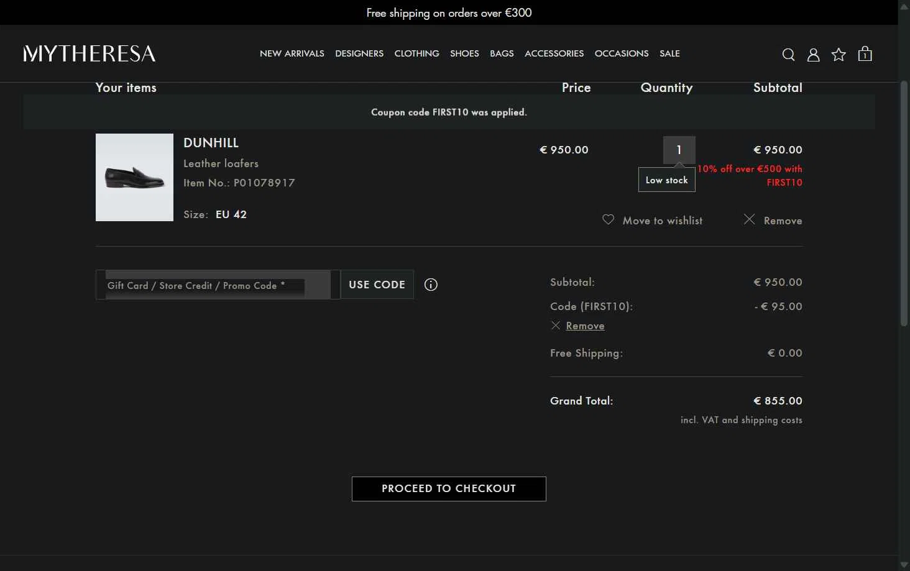
Task: Open the wishlist star icon
Action: tap(839, 55)
